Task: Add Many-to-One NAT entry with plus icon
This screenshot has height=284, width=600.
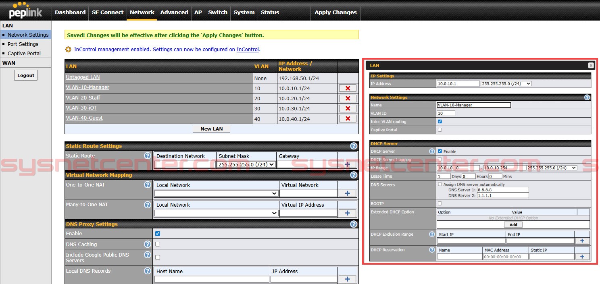Action: tap(348, 213)
